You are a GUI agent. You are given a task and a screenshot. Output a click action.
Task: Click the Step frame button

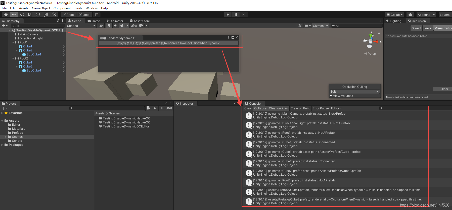(244, 15)
